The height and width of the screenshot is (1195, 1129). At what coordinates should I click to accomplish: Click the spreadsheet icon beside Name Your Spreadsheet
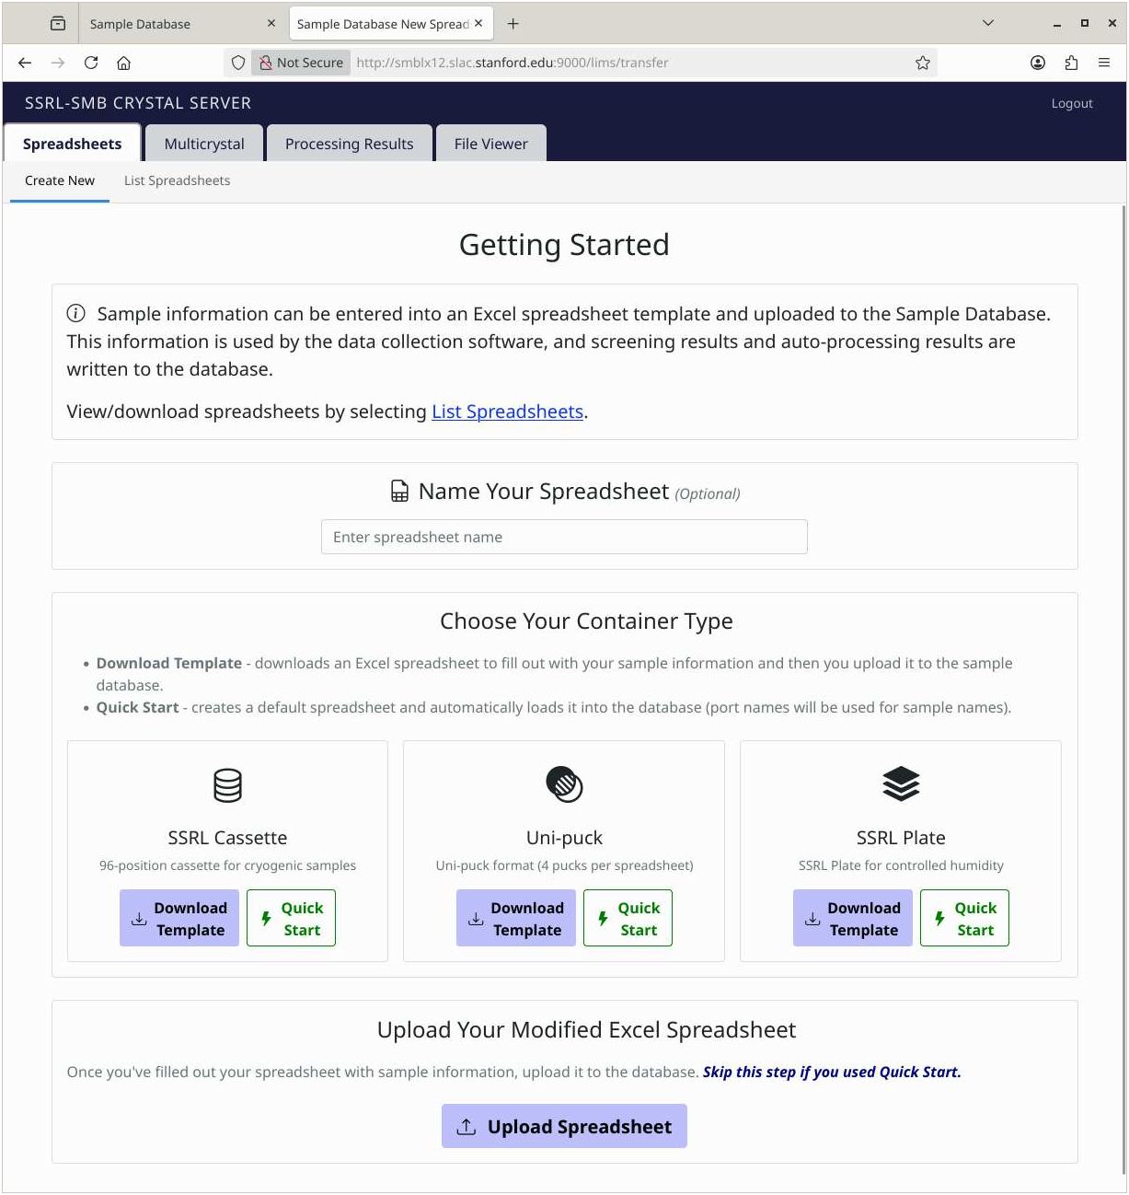click(399, 492)
